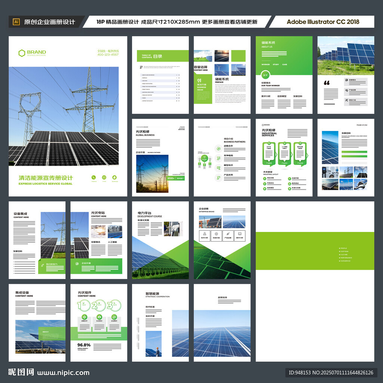
Task: Click the icon next to 战略合作 under BUSINESS PARTNERS
Action: tap(218, 148)
